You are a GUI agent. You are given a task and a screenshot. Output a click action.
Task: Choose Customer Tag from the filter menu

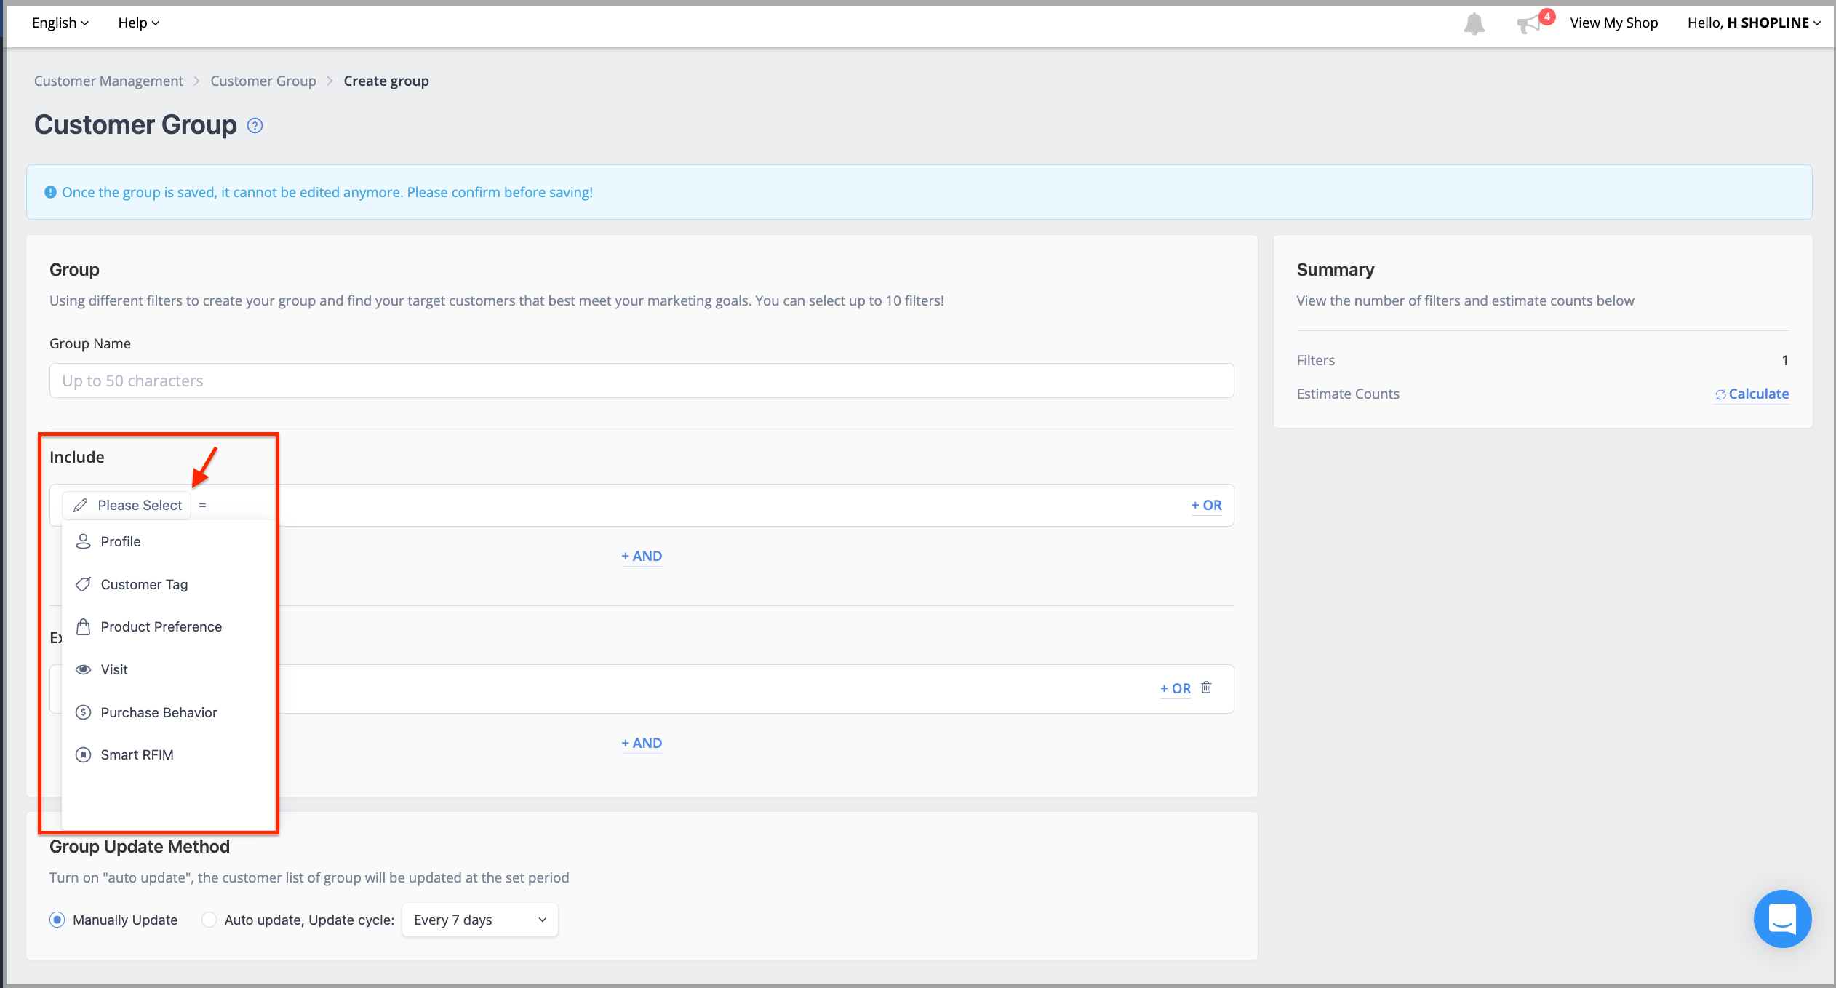tap(168, 584)
